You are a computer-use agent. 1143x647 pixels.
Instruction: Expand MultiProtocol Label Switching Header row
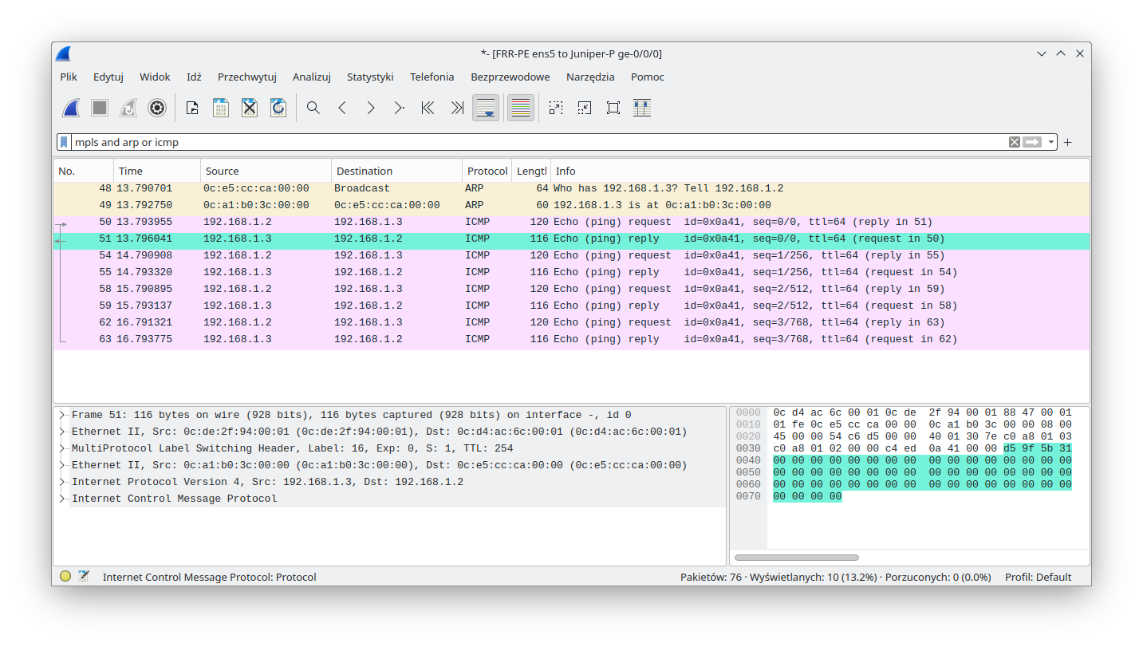62,448
